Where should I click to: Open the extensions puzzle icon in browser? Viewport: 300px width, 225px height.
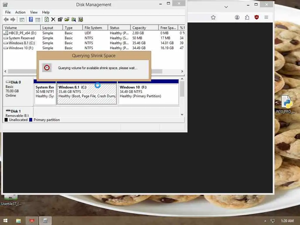point(247,17)
